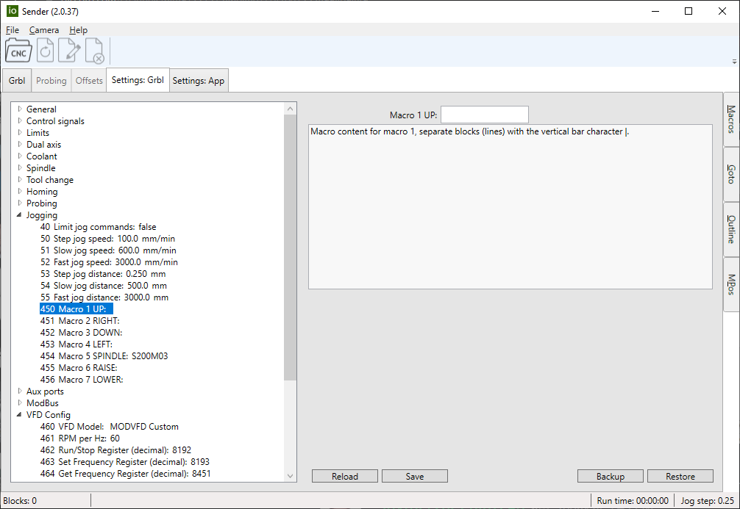Switch to the Probing tab
The height and width of the screenshot is (509, 740).
[51, 81]
